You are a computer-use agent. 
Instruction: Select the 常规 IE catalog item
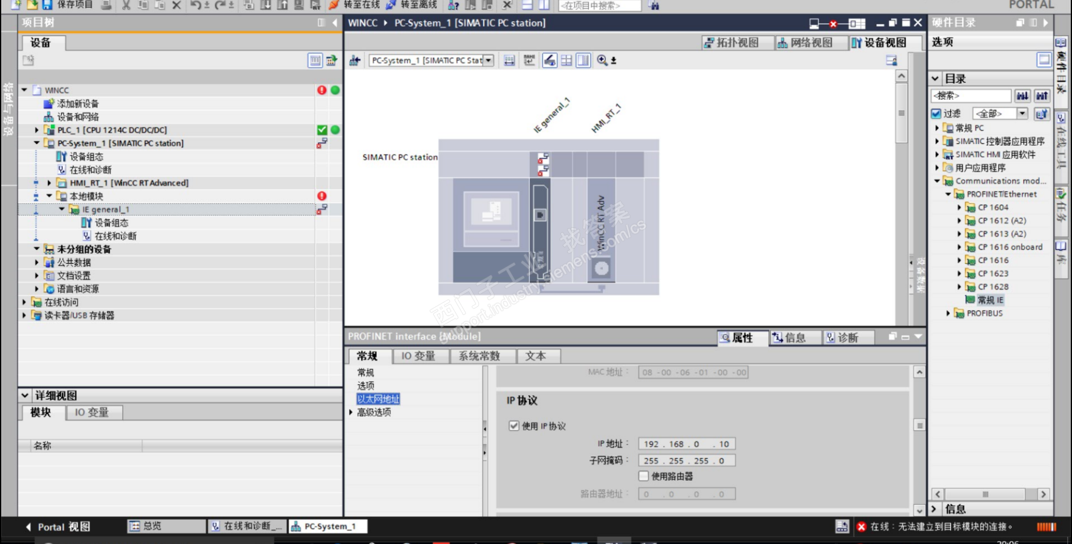point(991,300)
